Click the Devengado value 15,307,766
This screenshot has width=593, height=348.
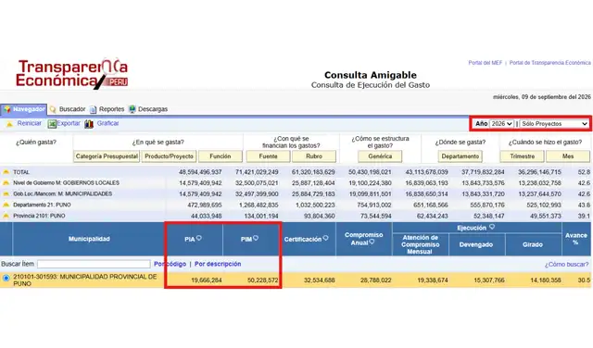coord(489,280)
